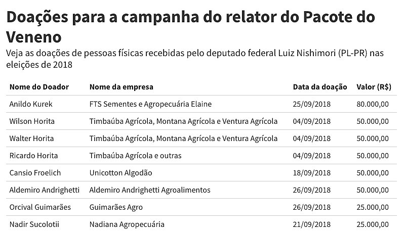This screenshot has width=403, height=233.
Task: Click 'Aldemiro Andrighetti Agroalimentos' company cell
Action: tap(150, 190)
